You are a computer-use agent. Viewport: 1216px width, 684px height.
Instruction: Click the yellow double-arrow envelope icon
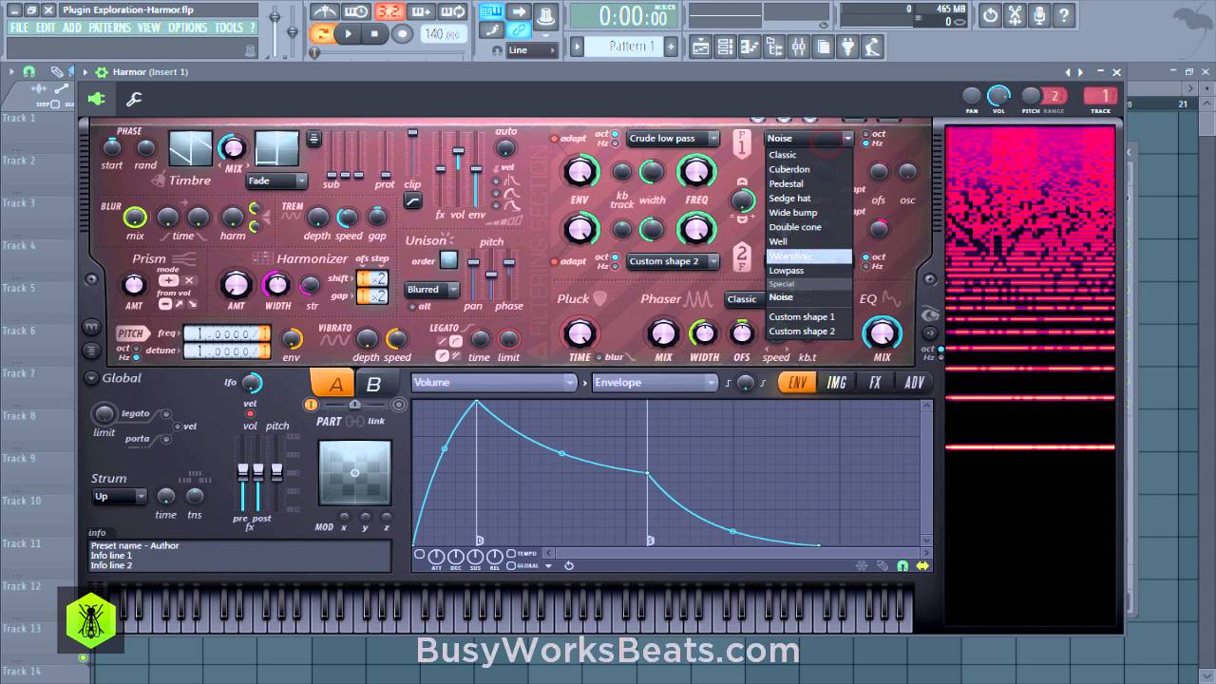921,565
